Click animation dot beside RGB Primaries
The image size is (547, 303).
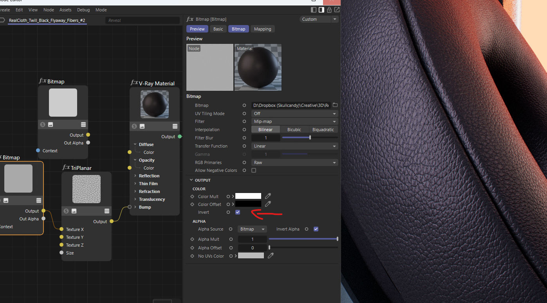coord(244,162)
